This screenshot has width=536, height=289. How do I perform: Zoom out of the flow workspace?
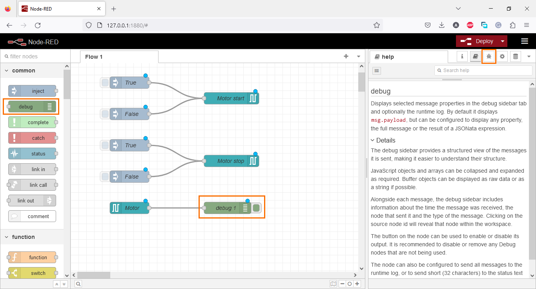click(342, 284)
